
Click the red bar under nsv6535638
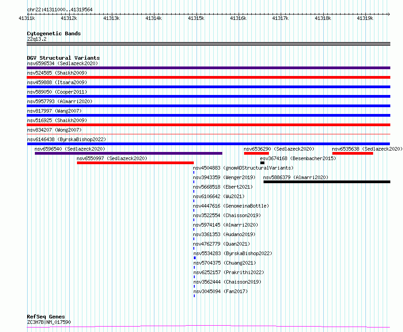click(353, 153)
